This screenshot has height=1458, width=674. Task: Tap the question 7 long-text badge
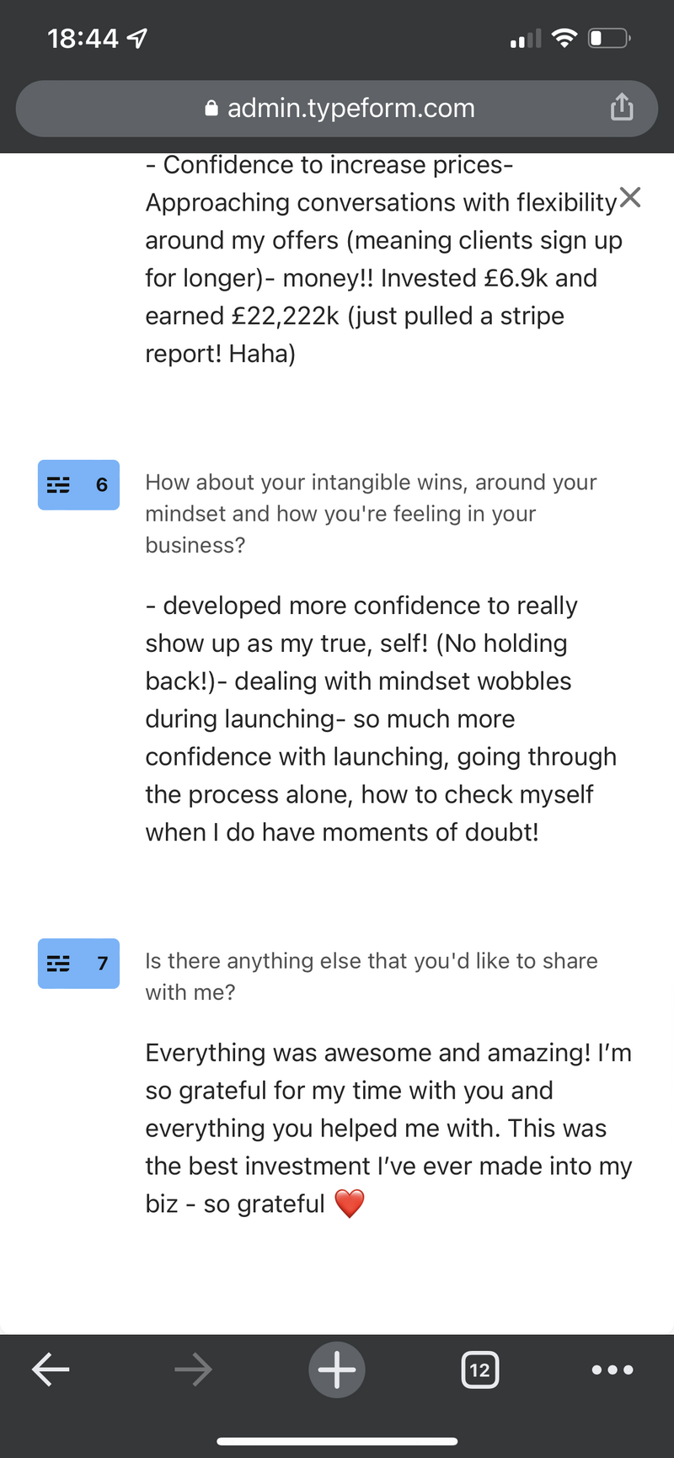pyautogui.click(x=78, y=963)
